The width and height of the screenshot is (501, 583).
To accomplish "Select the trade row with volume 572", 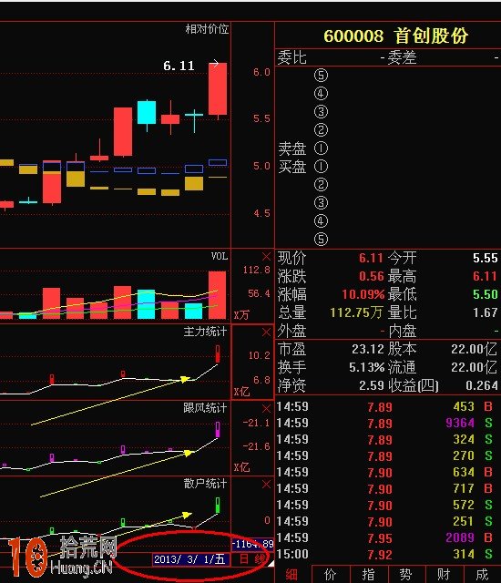I will (387, 505).
